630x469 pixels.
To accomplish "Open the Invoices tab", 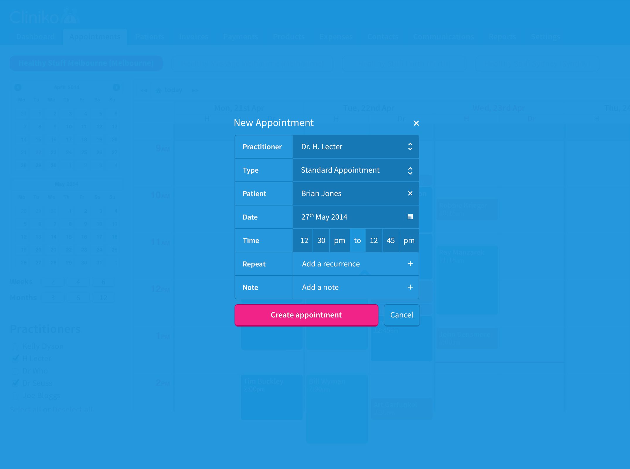I will (193, 37).
